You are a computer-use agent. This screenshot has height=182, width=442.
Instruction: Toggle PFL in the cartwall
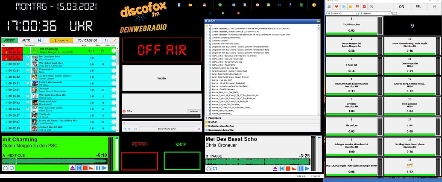418,7
